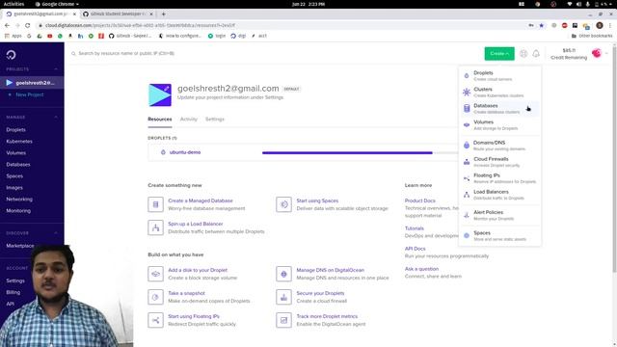Click the Spin up a Load Balancer icon
The height and width of the screenshot is (347, 617).
pyautogui.click(x=155, y=227)
